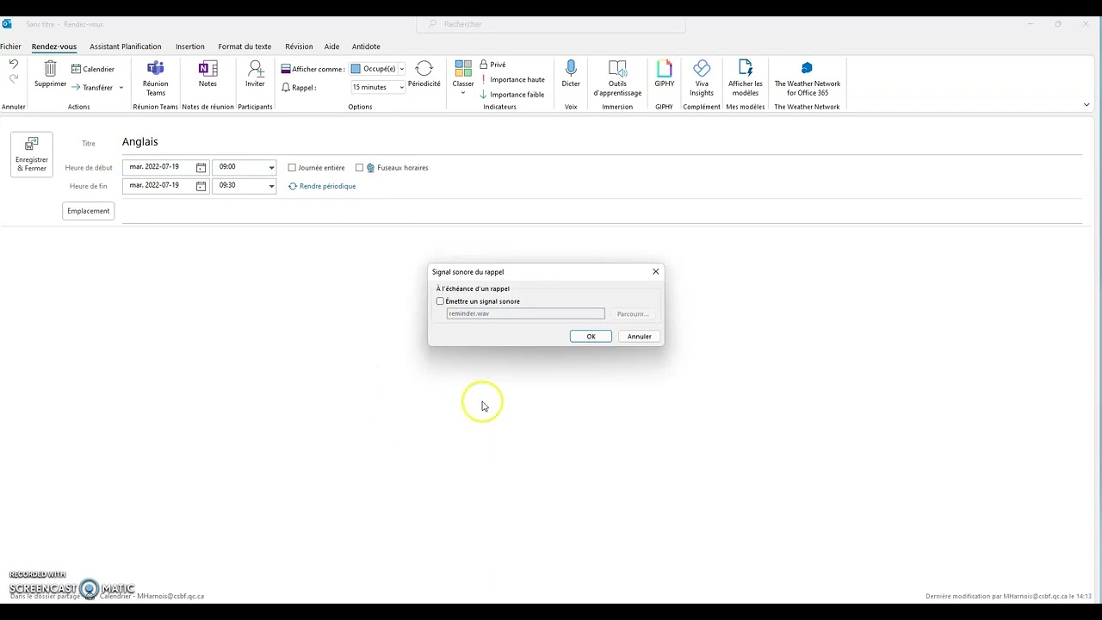This screenshot has width=1102, height=620.
Task: Expand the Classer dropdown arrow
Action: [463, 93]
